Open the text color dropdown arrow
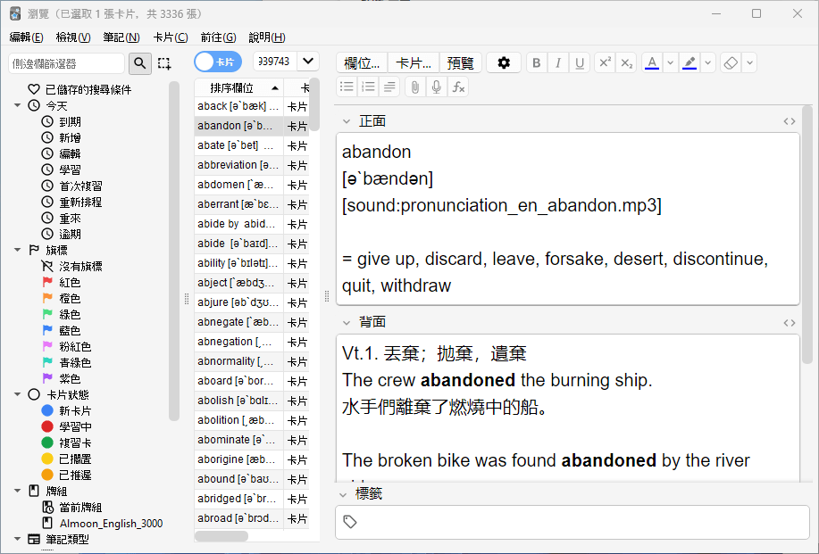 tap(671, 62)
